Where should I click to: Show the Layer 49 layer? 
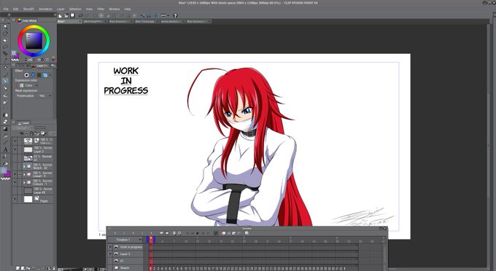point(15,190)
